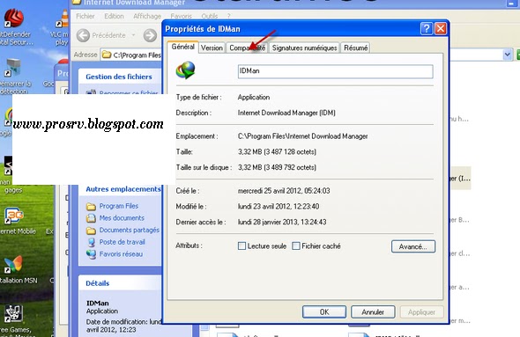
Task: Open the address bar dropdown arrow
Action: pos(508,55)
